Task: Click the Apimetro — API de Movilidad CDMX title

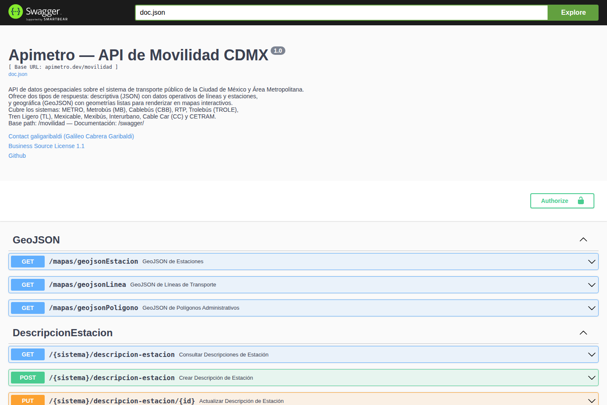Action: coord(138,55)
